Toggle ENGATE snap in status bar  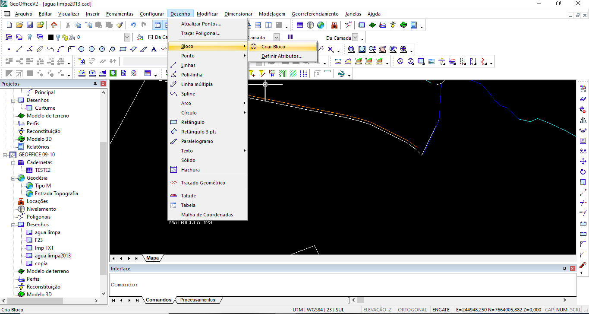click(x=441, y=310)
